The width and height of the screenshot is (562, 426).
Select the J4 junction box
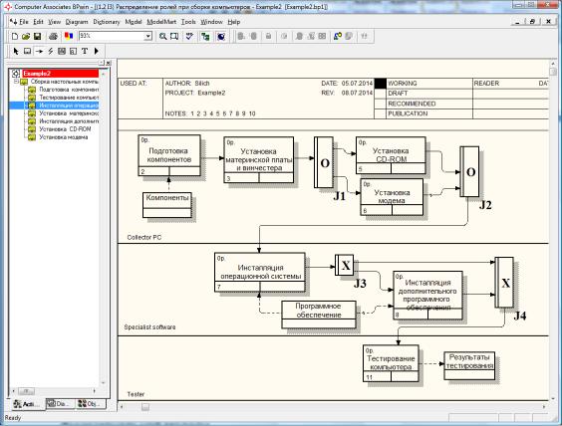[504, 283]
